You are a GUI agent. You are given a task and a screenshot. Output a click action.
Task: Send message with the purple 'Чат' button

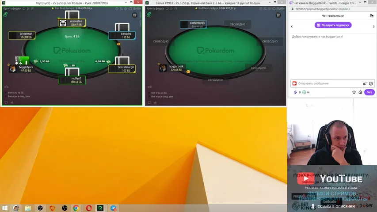[369, 92]
